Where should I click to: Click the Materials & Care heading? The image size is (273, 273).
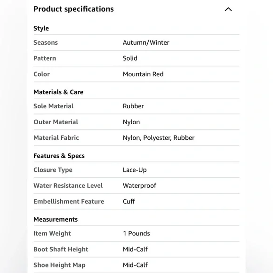point(58,92)
